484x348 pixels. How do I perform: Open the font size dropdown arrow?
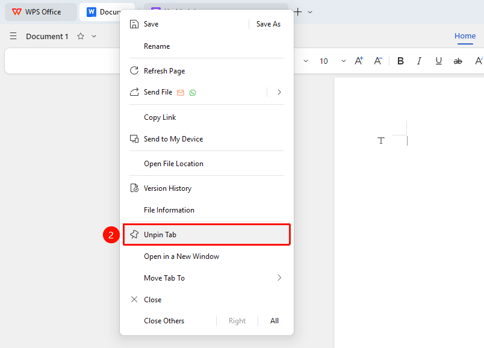point(344,61)
